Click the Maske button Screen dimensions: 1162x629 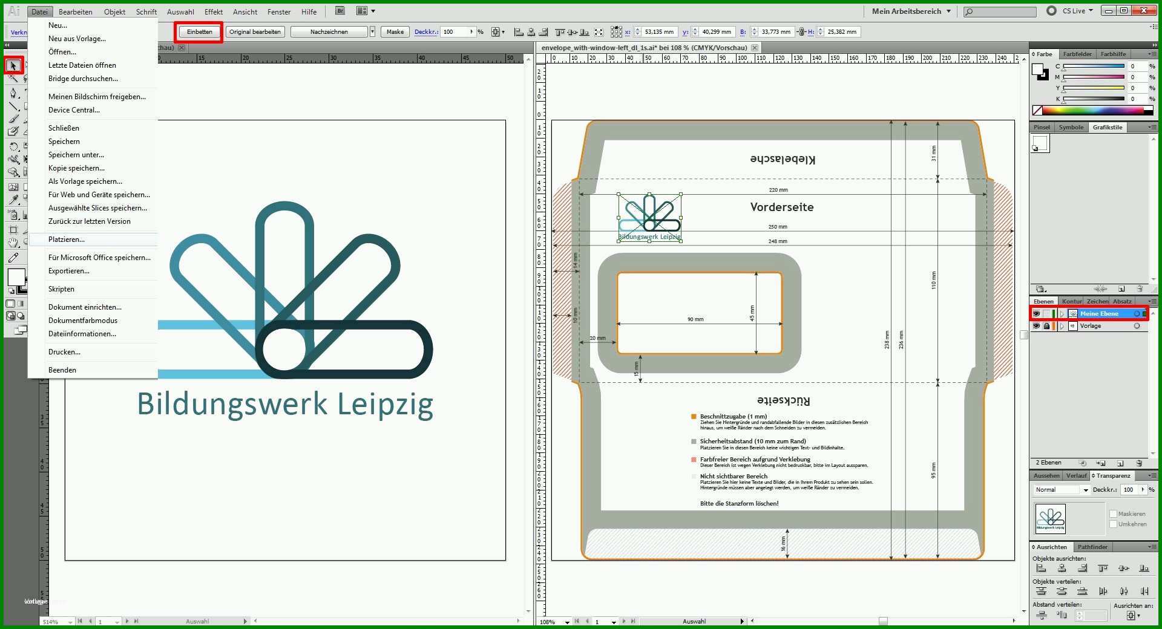(395, 32)
